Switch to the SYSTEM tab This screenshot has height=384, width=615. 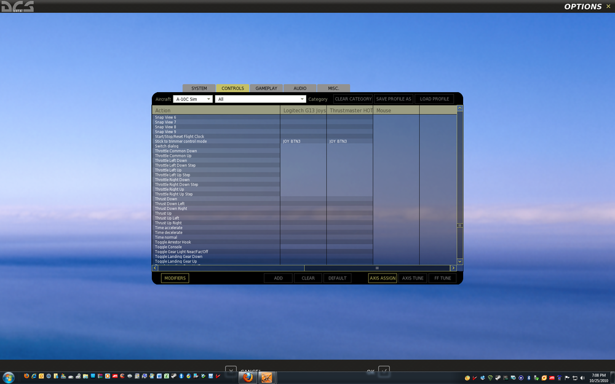pos(199,88)
